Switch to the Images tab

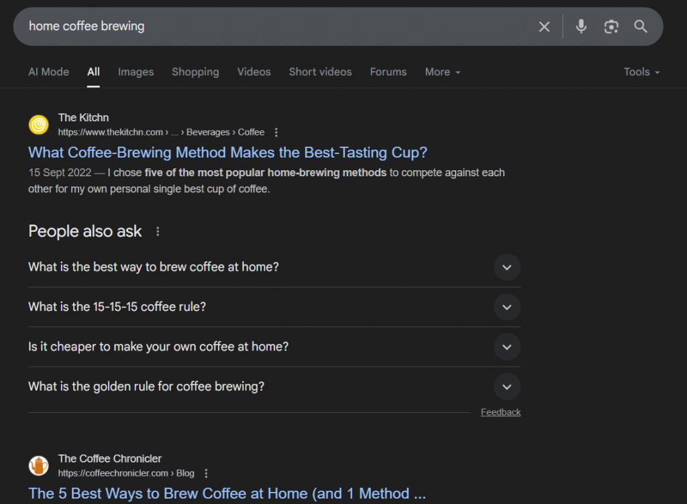(136, 72)
